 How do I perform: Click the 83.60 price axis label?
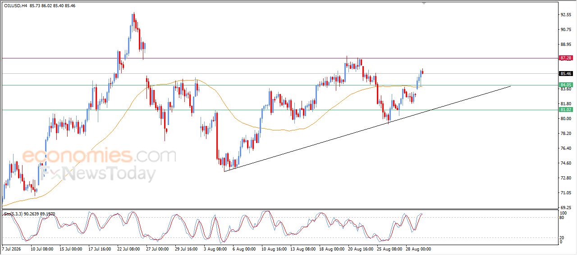point(566,89)
